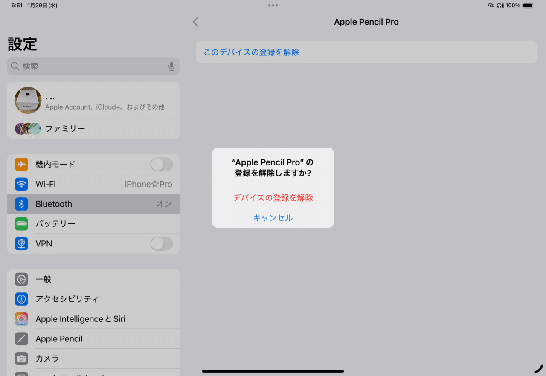
Task: Tap the battery indicator in status bar
Action: coord(528,6)
